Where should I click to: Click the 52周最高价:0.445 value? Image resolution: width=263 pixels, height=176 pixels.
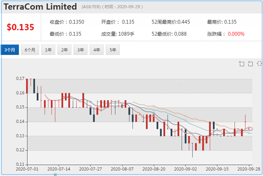point(171,22)
